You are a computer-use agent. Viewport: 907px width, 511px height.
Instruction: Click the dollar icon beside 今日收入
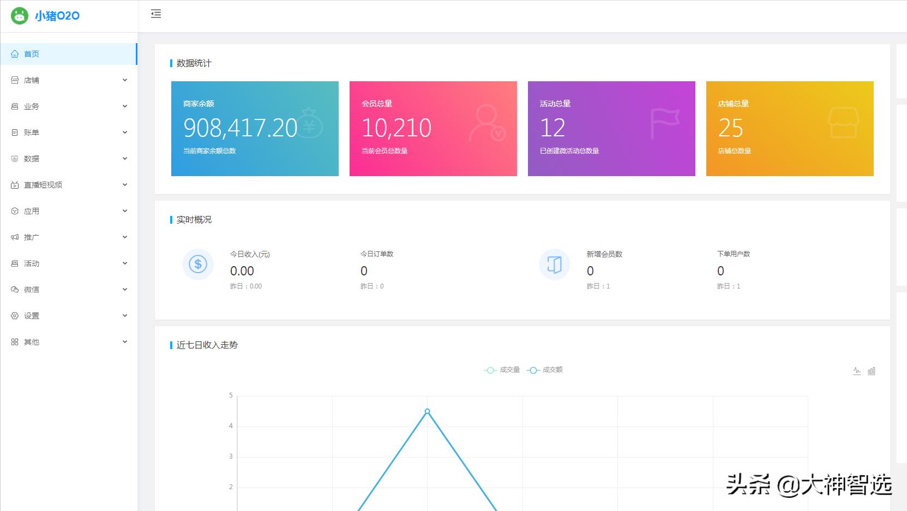point(197,264)
